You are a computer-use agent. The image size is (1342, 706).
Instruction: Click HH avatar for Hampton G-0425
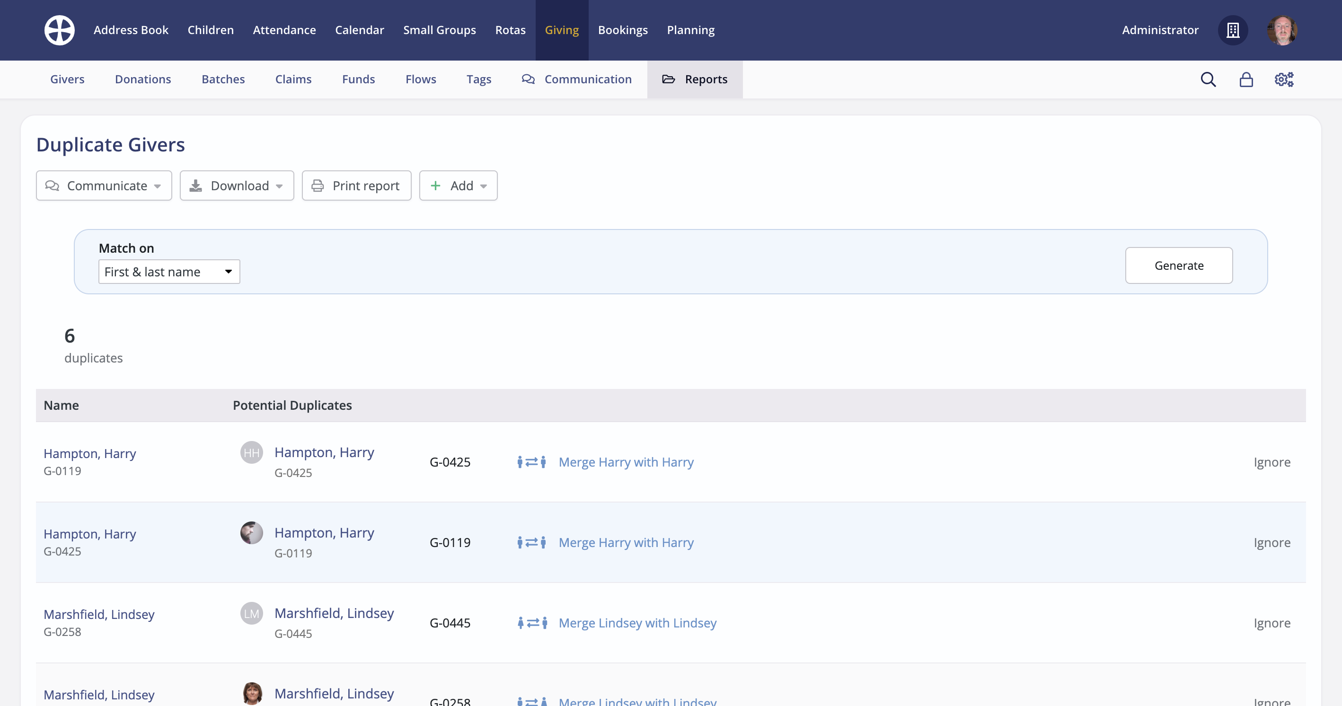(x=251, y=453)
